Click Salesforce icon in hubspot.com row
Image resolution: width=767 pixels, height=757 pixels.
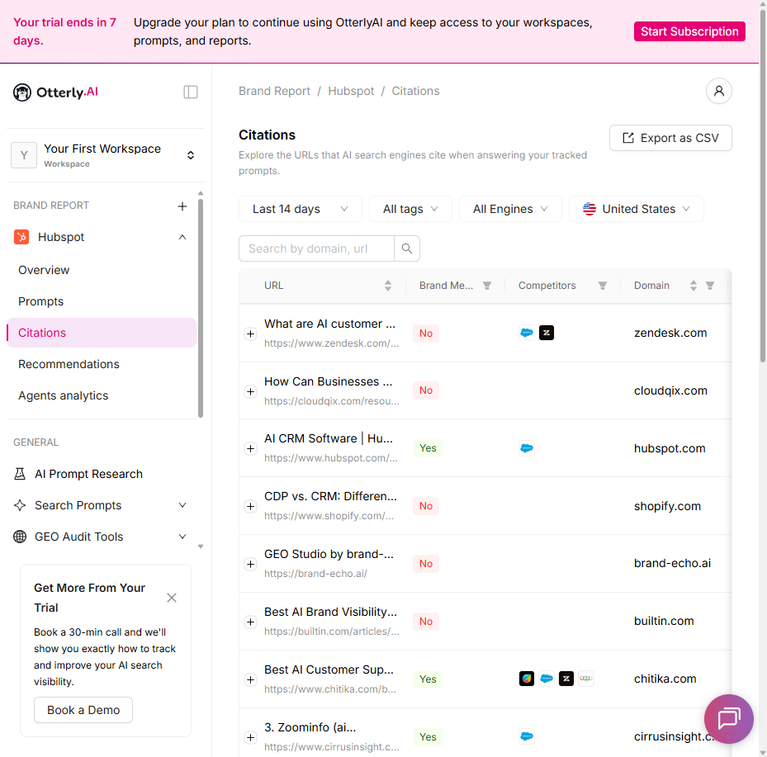(x=527, y=448)
